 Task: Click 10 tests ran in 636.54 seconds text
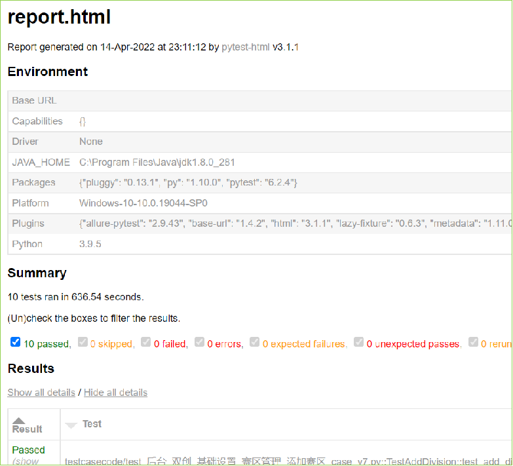tap(75, 297)
